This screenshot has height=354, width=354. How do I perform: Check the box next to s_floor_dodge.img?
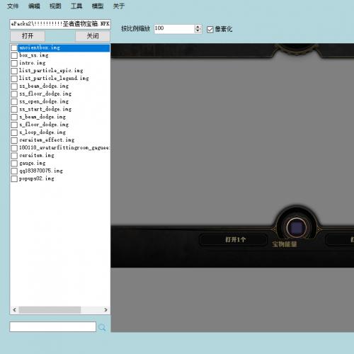tap(14, 125)
